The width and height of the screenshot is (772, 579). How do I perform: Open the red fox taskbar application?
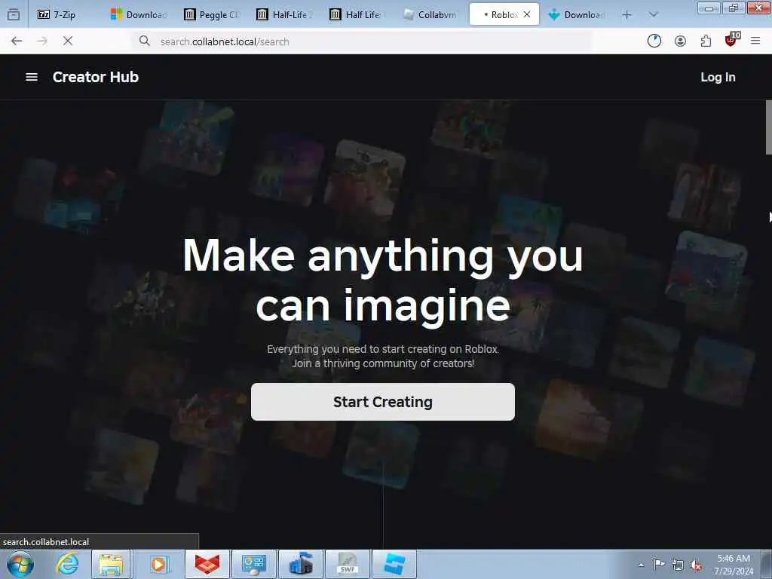click(x=207, y=564)
